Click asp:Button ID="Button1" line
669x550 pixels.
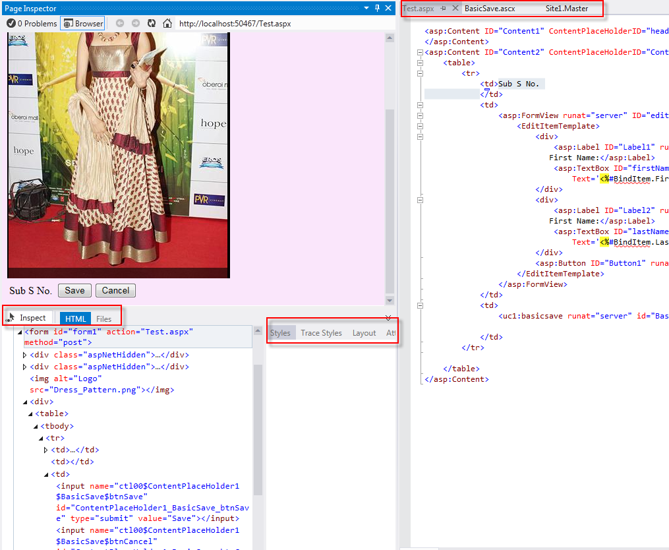(x=602, y=263)
